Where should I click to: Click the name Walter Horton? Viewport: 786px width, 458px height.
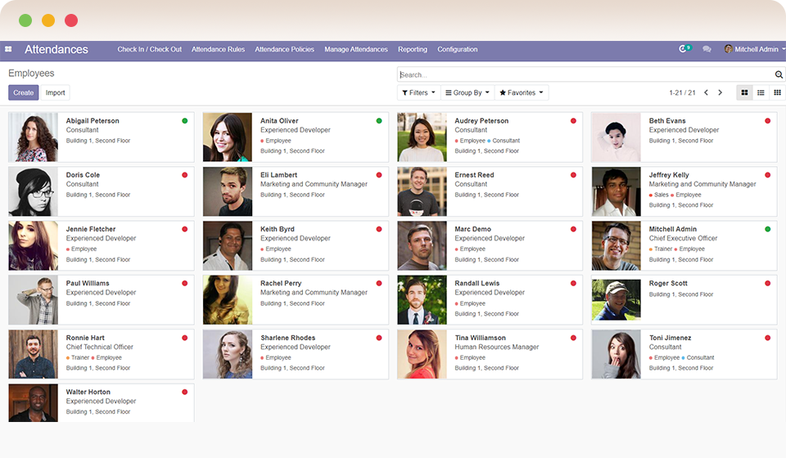pyautogui.click(x=88, y=392)
